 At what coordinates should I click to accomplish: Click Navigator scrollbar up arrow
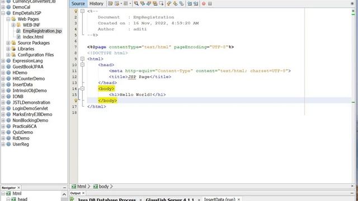point(64,194)
